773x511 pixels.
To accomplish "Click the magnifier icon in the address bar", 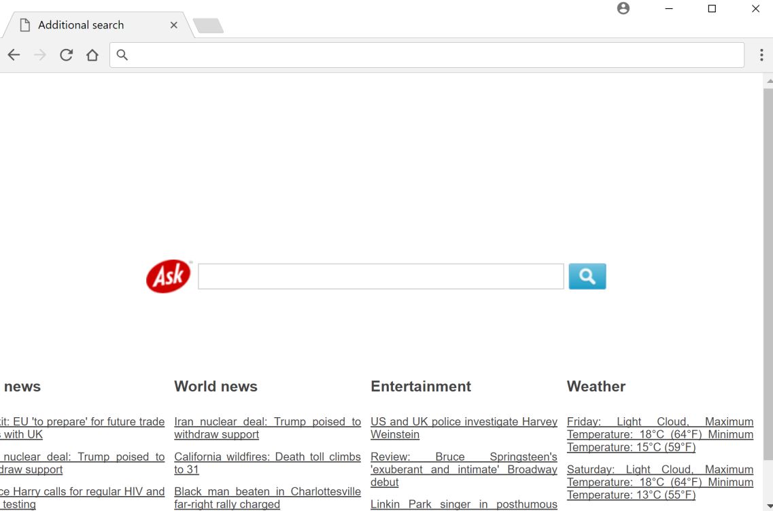I will click(x=122, y=54).
